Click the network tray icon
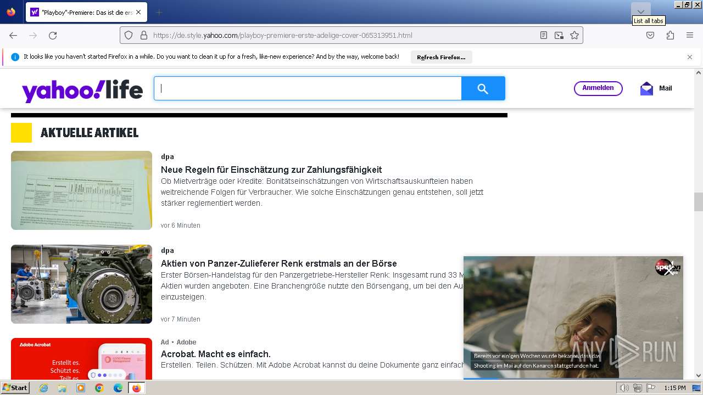The width and height of the screenshot is (703, 395). click(x=638, y=388)
